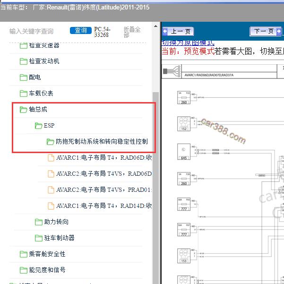Image resolution: width=284 pixels, height=284 pixels.
Task: Click the 当前车型 Renault Latitude header text
Action: (x=75, y=8)
